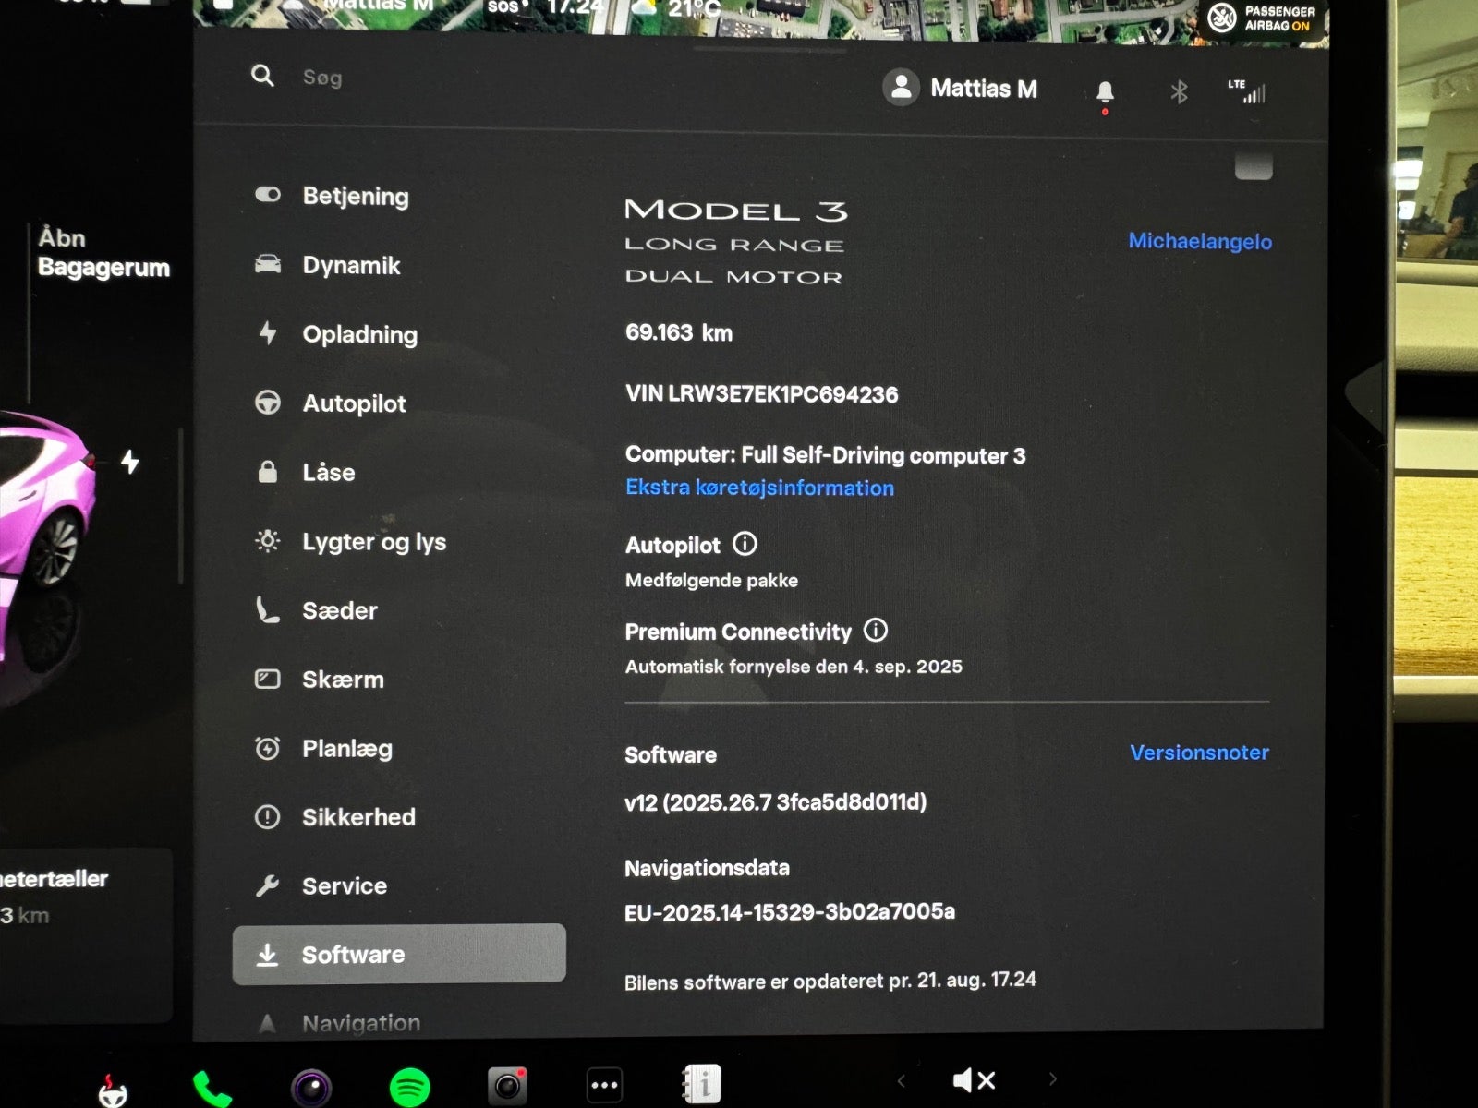This screenshot has width=1478, height=1108.
Task: Click the Skærm display icon
Action: click(267, 679)
